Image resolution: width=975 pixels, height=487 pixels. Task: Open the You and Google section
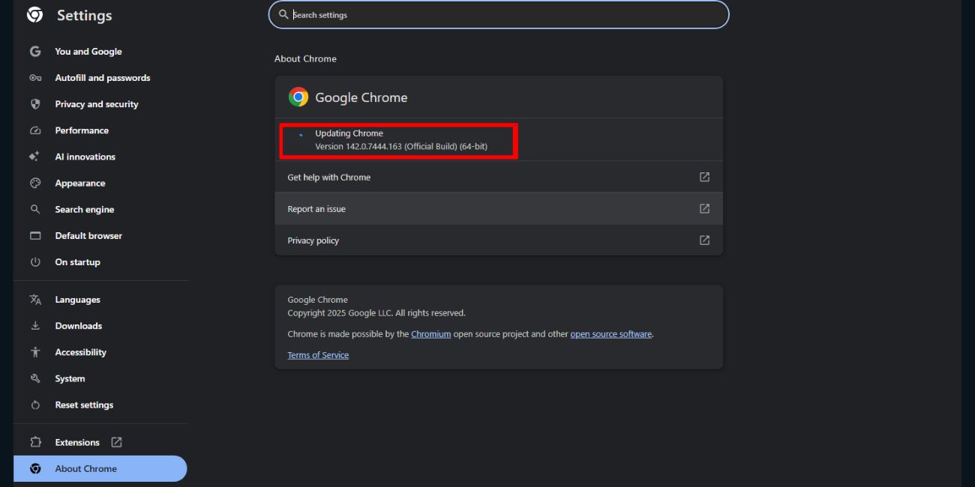pos(88,51)
